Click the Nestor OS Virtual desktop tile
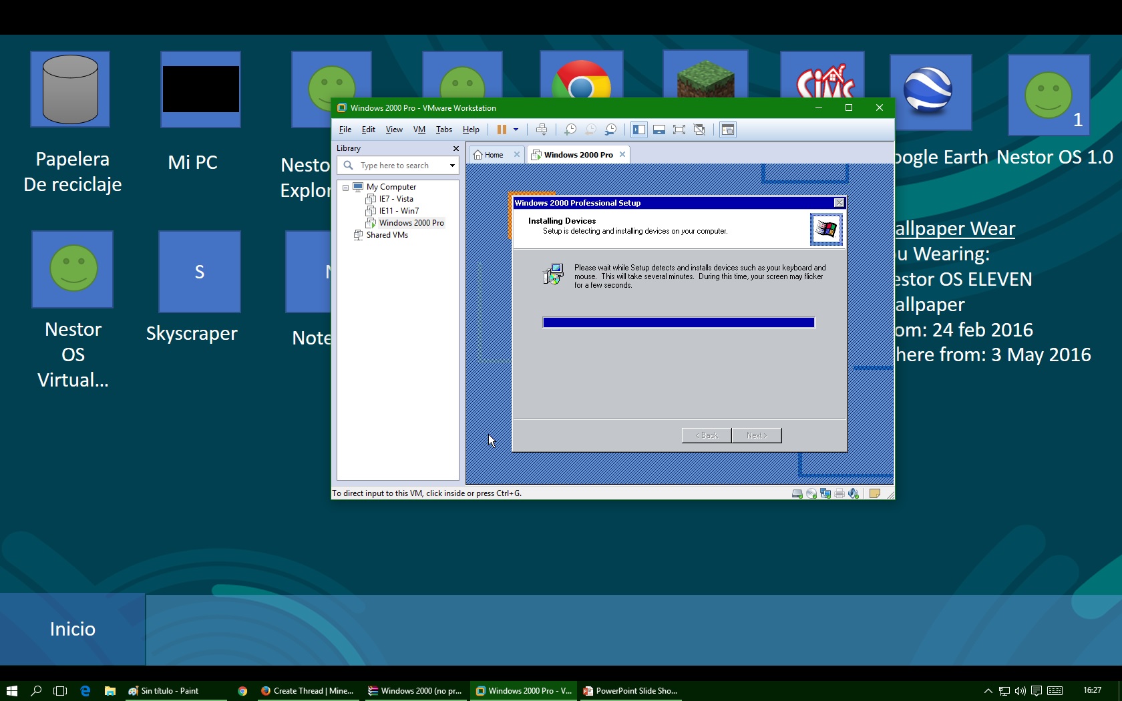 point(73,269)
